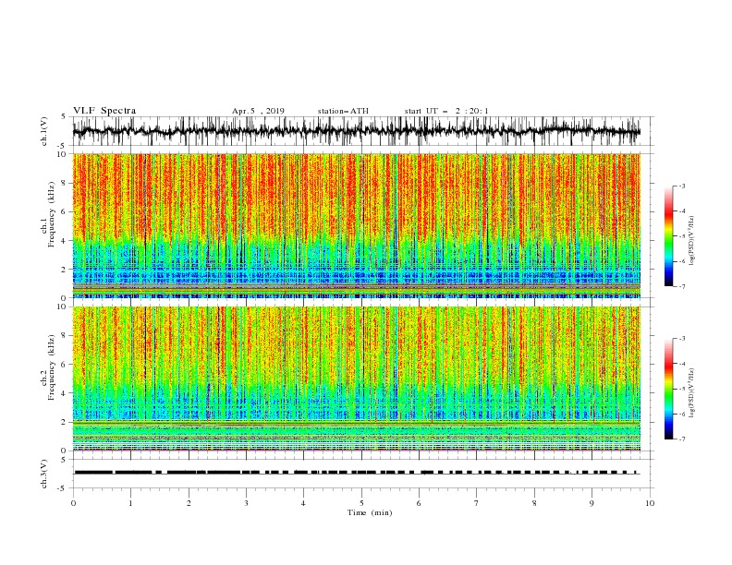732x565 pixels.
Task: Click time axis tick label "5"
Action: point(361,503)
